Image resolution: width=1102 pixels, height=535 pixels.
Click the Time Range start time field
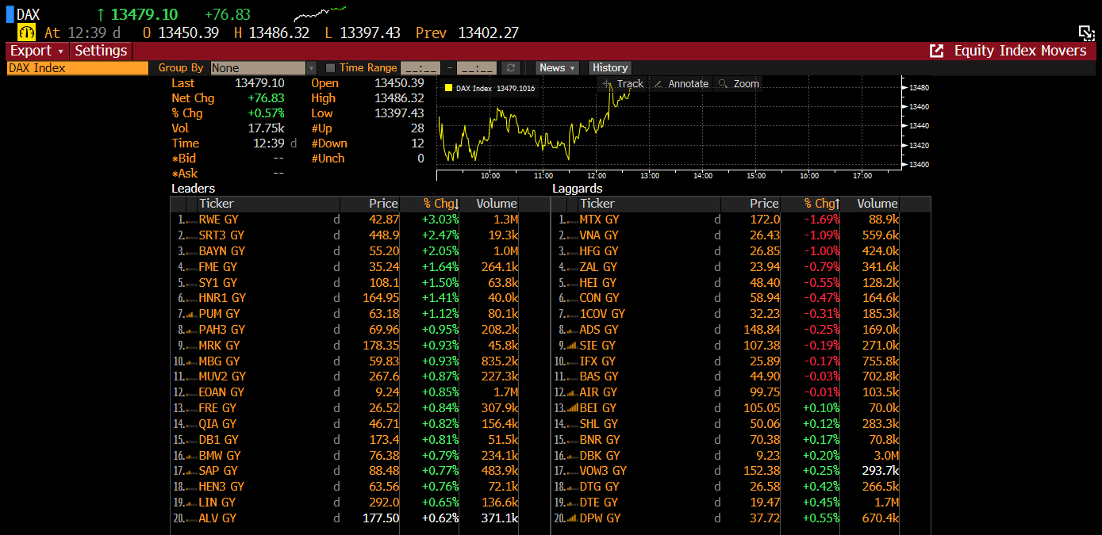(420, 68)
